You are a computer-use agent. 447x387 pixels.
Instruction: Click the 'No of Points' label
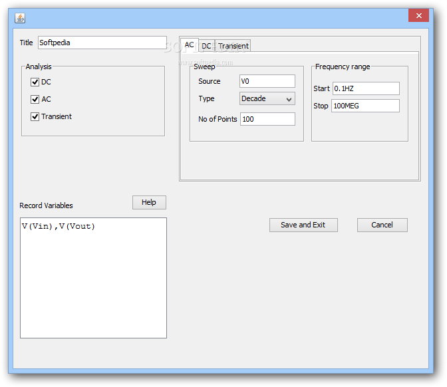(218, 119)
